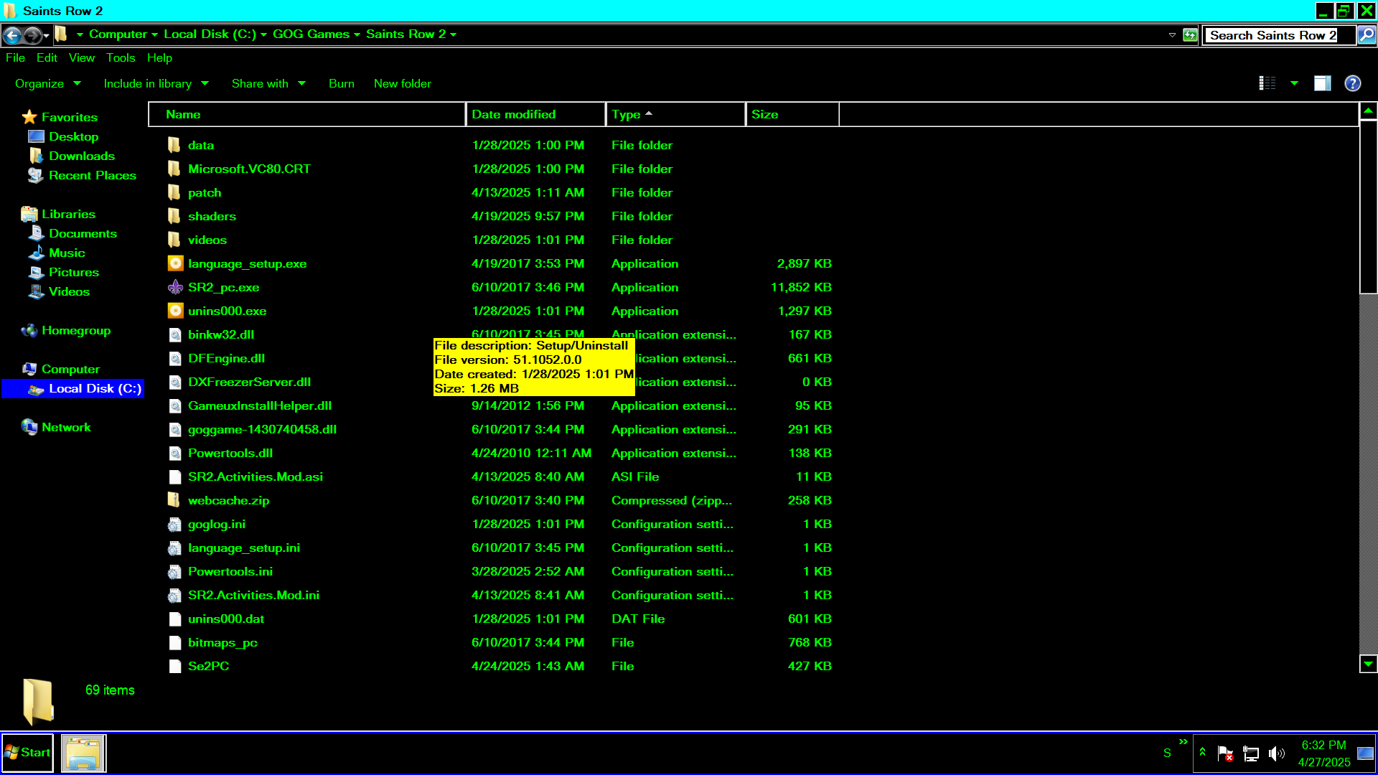Open the view options dropdown arrow

(1294, 83)
